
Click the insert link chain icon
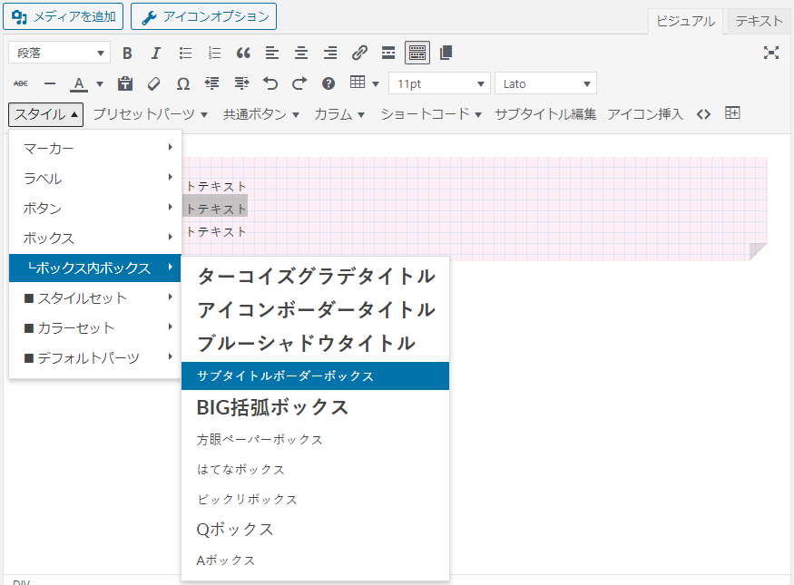[359, 53]
